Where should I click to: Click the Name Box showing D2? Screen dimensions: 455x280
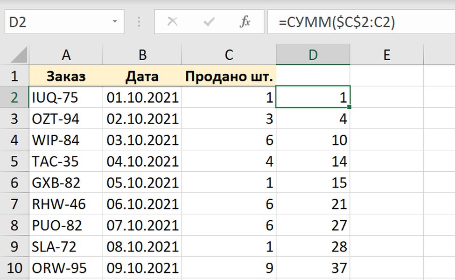[64, 21]
